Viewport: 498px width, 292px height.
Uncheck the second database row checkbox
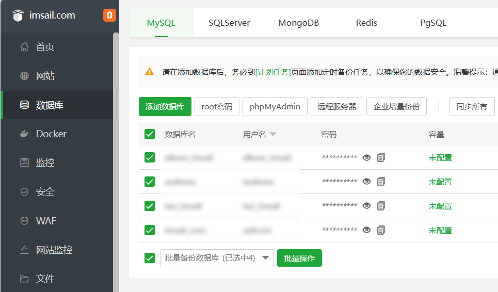click(x=150, y=182)
